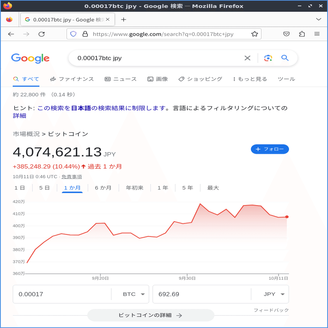328x328 pixels.
Task: Select the 1 か月 chart range
Action: (72, 188)
